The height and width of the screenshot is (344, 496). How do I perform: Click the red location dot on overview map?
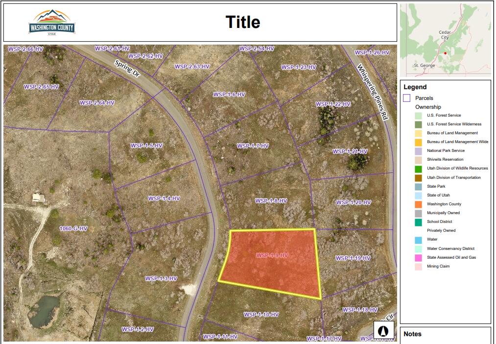[x=445, y=53]
